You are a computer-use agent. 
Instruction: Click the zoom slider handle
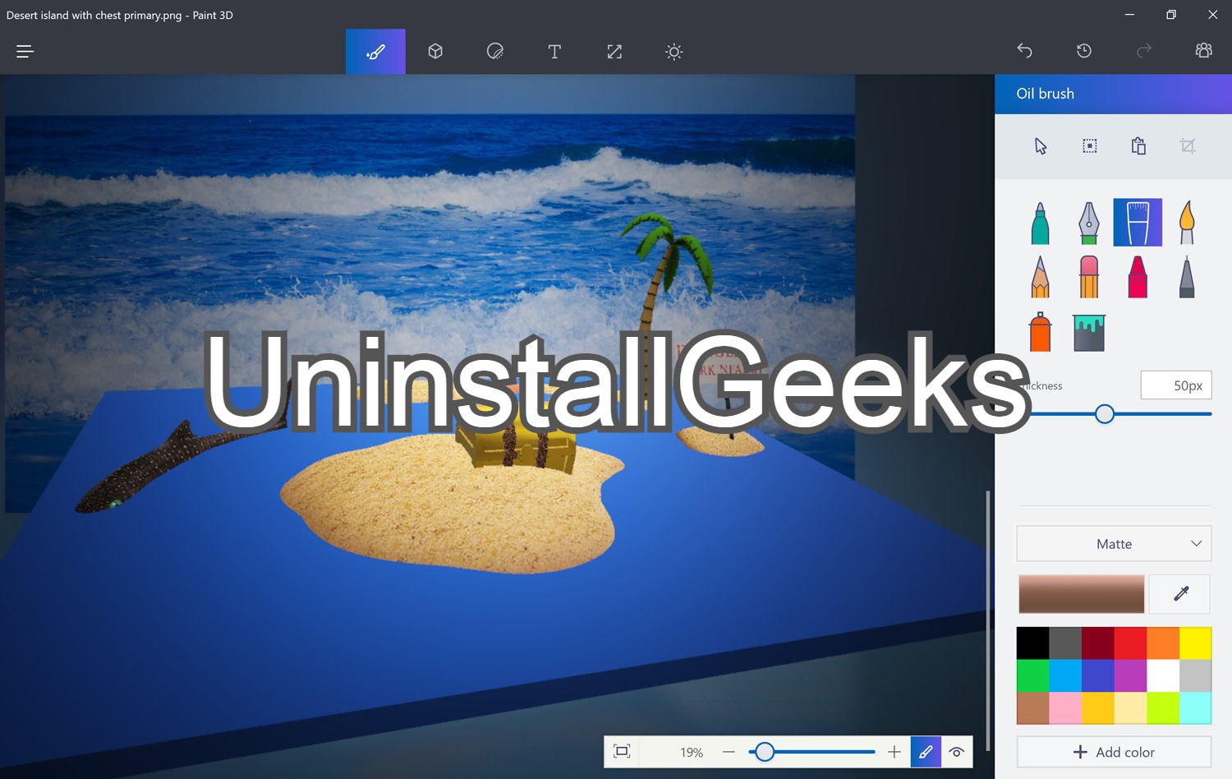765,752
